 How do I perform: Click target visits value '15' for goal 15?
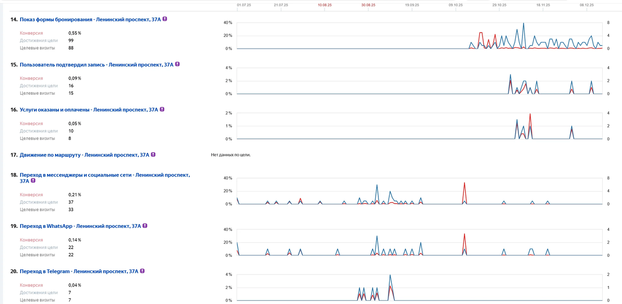[x=71, y=93]
